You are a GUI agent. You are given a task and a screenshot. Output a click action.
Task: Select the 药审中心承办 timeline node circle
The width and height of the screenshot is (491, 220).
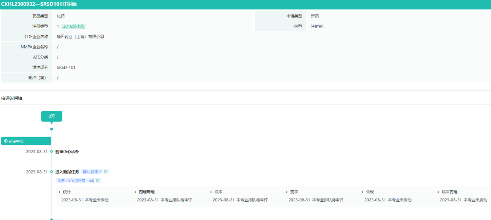coord(52,152)
